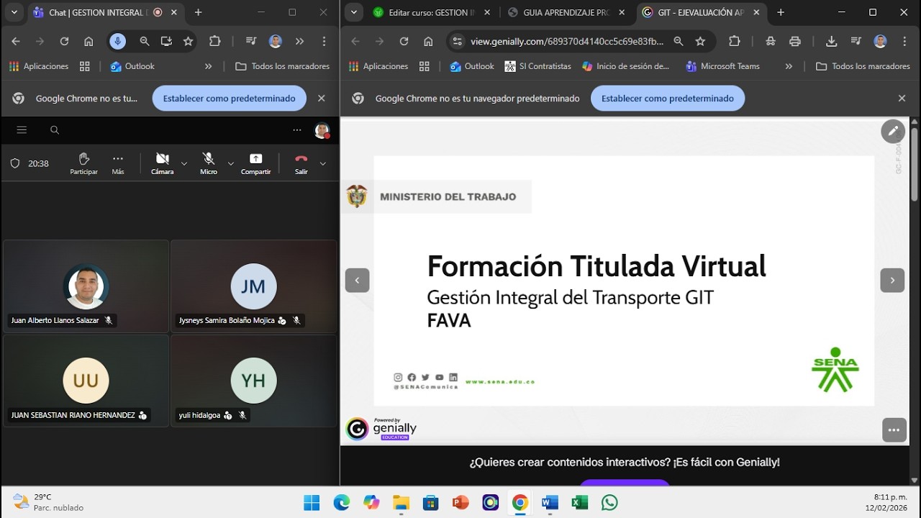
Task: Open the Windows Start menu
Action: click(312, 502)
